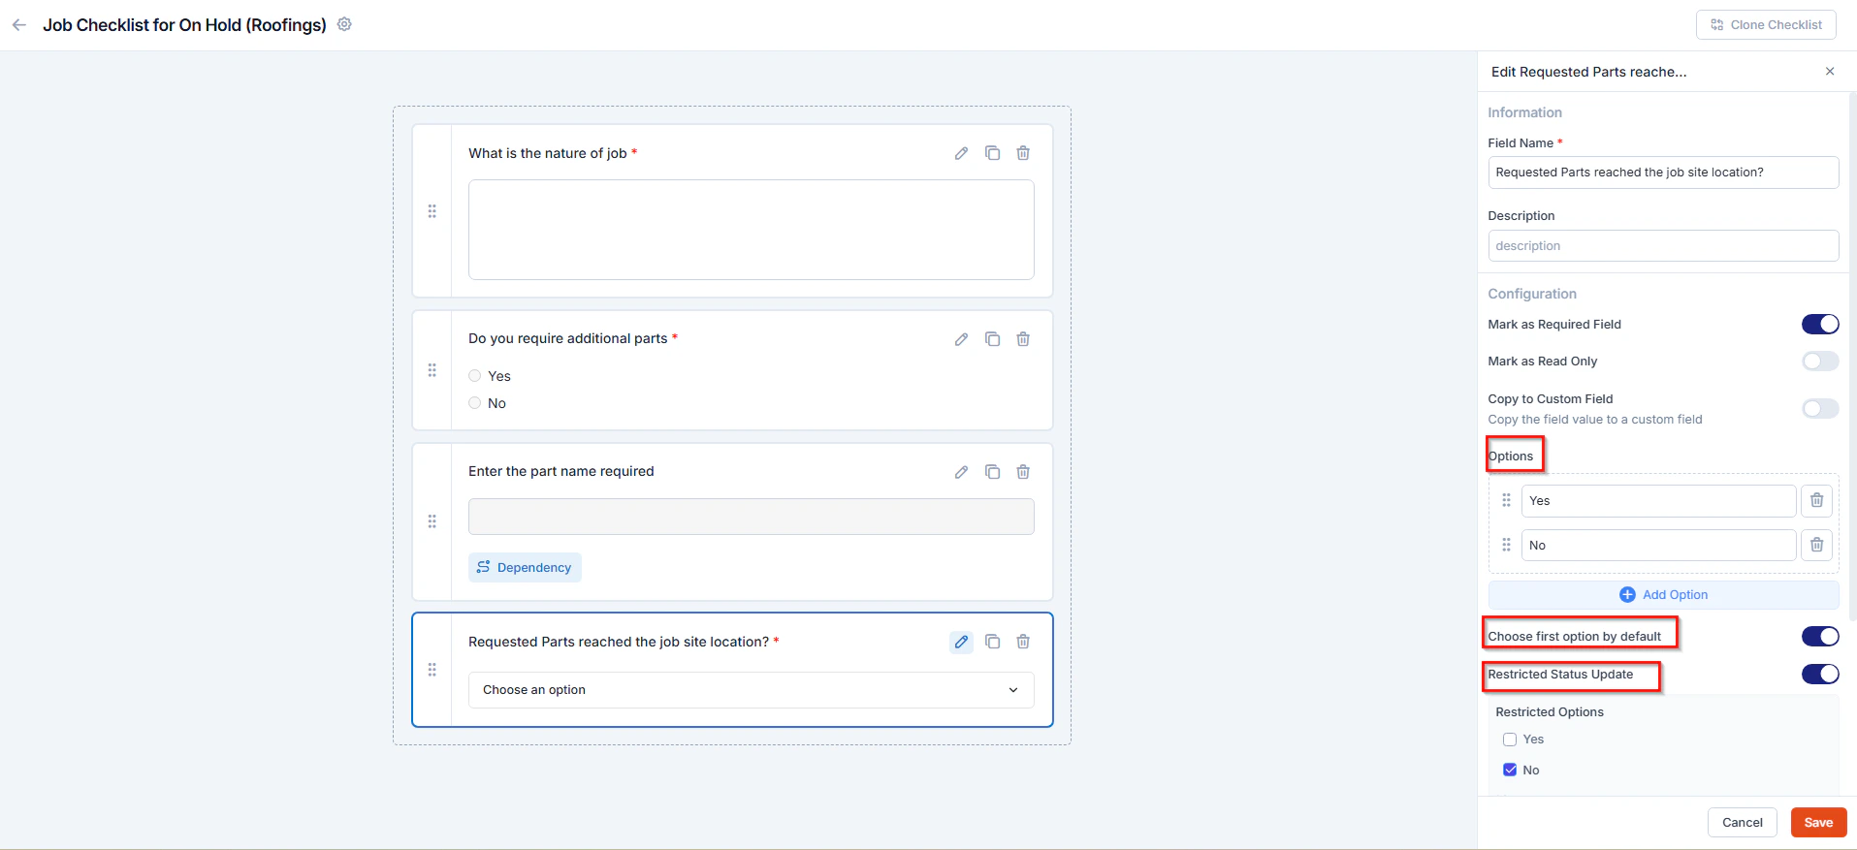The width and height of the screenshot is (1857, 850).
Task: Click the Cancel button
Action: tap(1742, 823)
